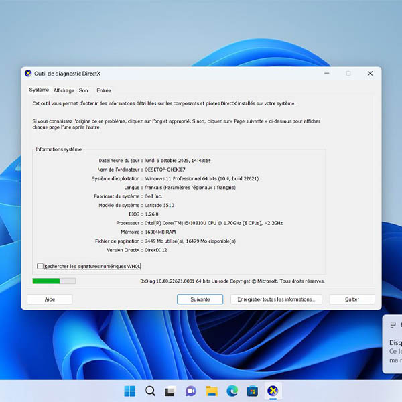Open the Entrée tab
402x402 pixels.
coord(104,90)
